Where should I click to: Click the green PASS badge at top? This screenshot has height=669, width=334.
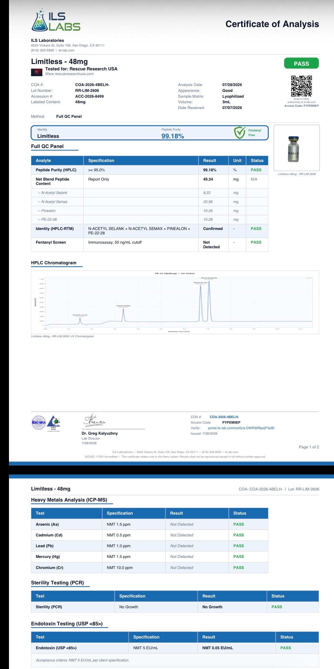tap(301, 63)
